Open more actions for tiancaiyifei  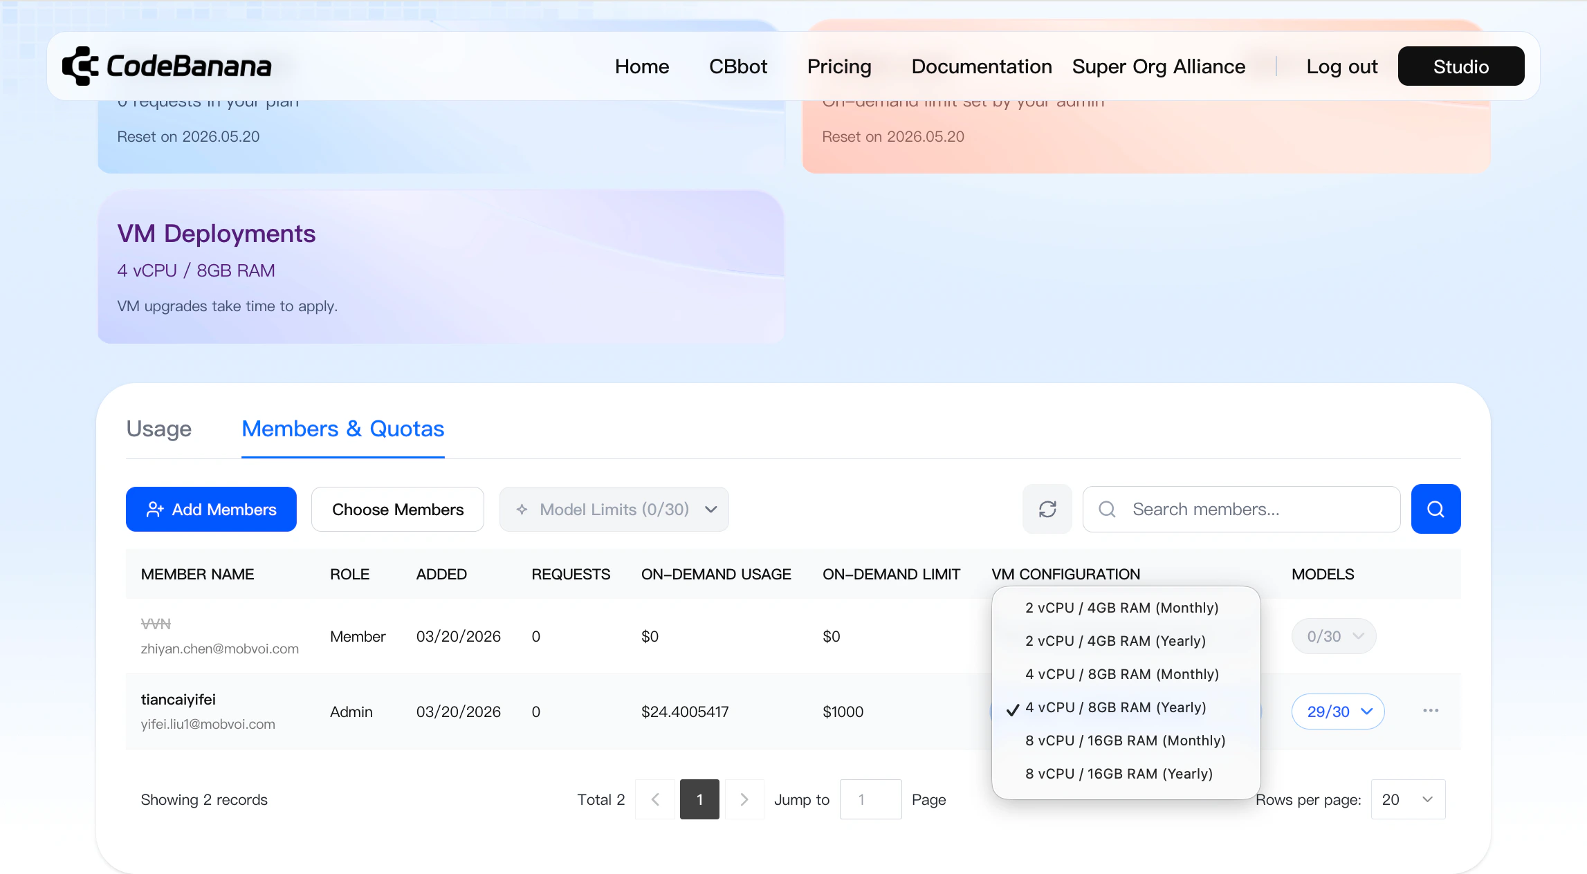click(1431, 711)
